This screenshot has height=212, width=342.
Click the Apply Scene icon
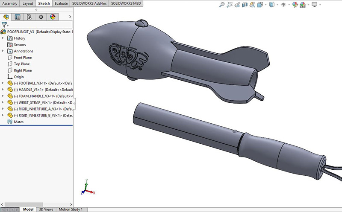303,5
